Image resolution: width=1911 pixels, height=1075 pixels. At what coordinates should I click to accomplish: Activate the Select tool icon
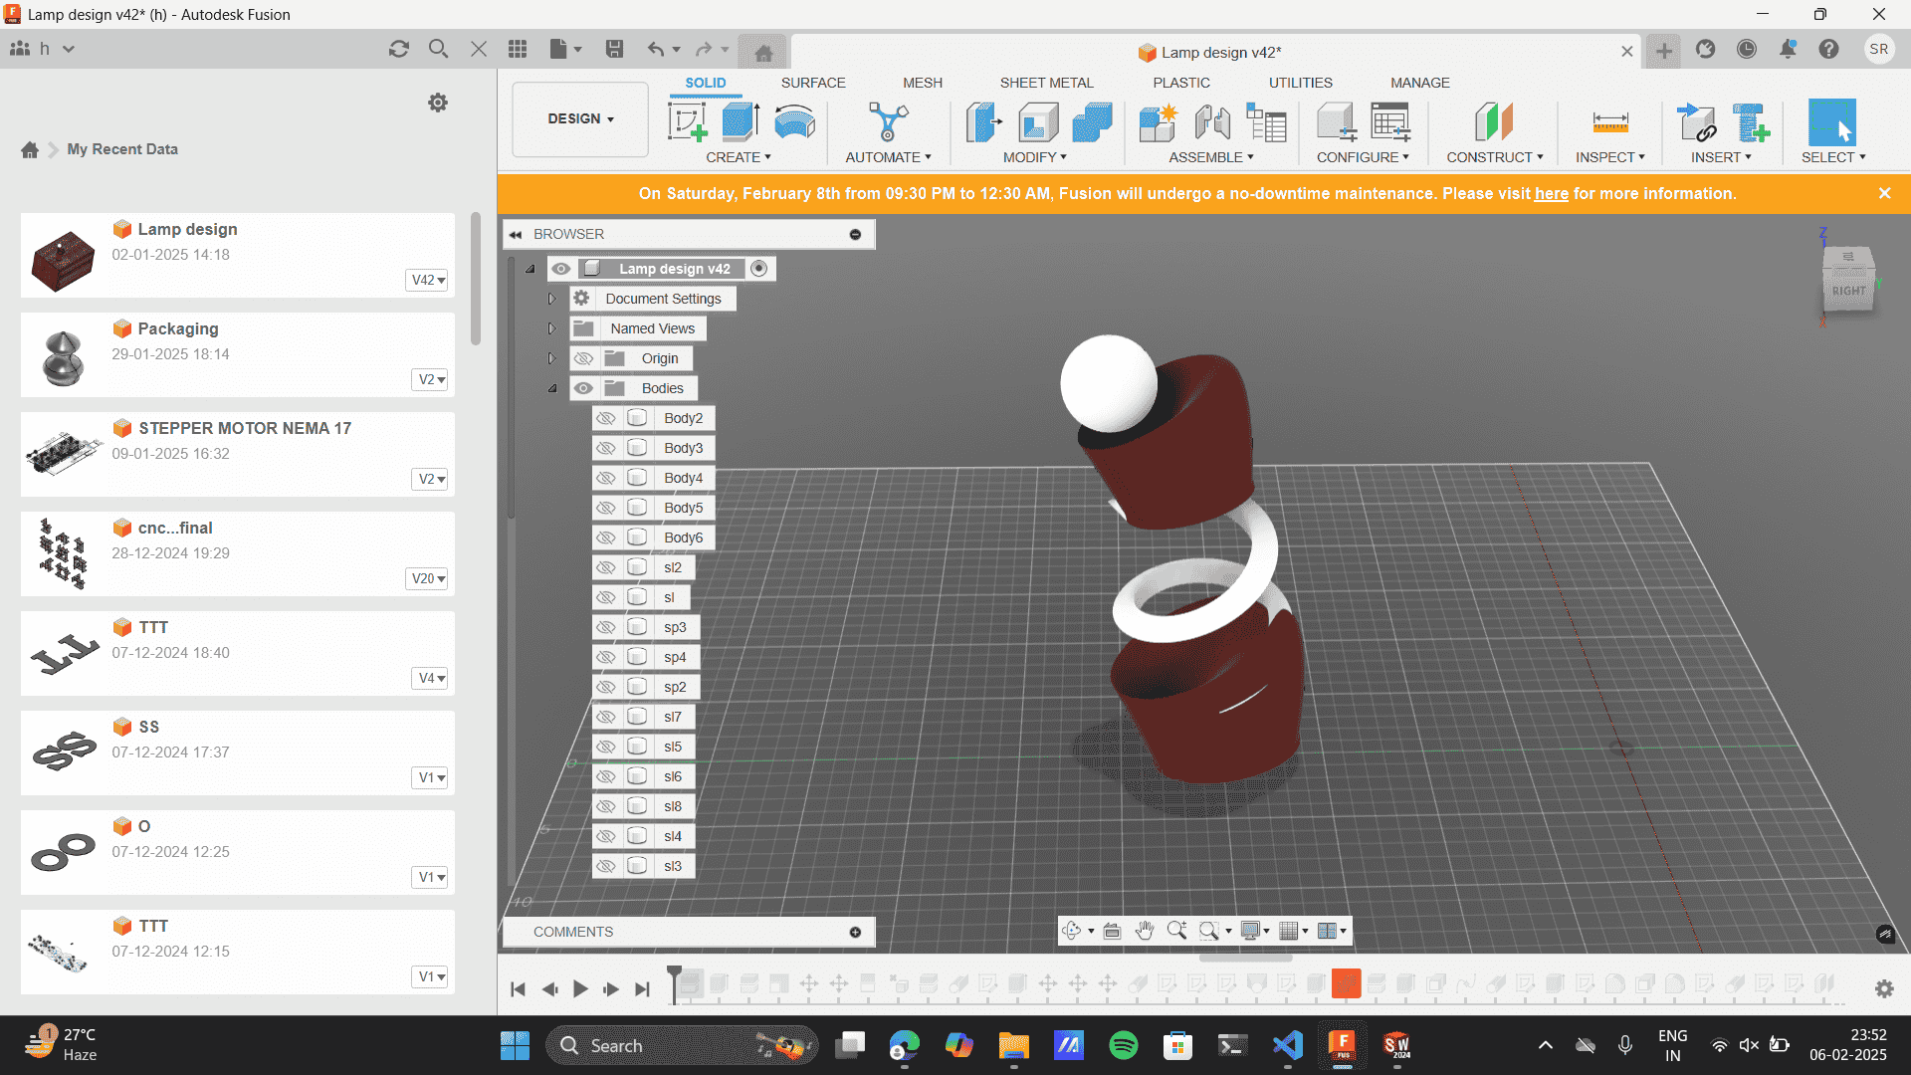(x=1831, y=122)
